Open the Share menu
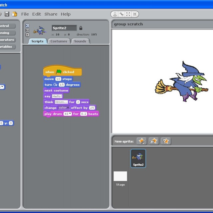Viewport: 213px width, 213px height. click(51, 14)
